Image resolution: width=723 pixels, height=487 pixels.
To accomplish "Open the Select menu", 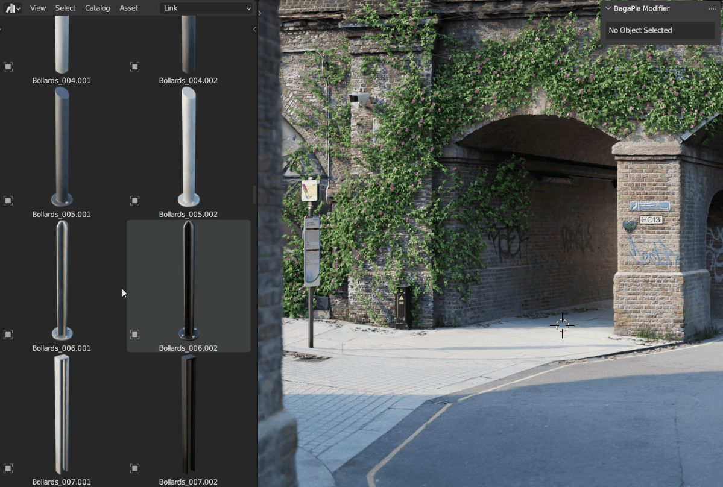I will [65, 8].
